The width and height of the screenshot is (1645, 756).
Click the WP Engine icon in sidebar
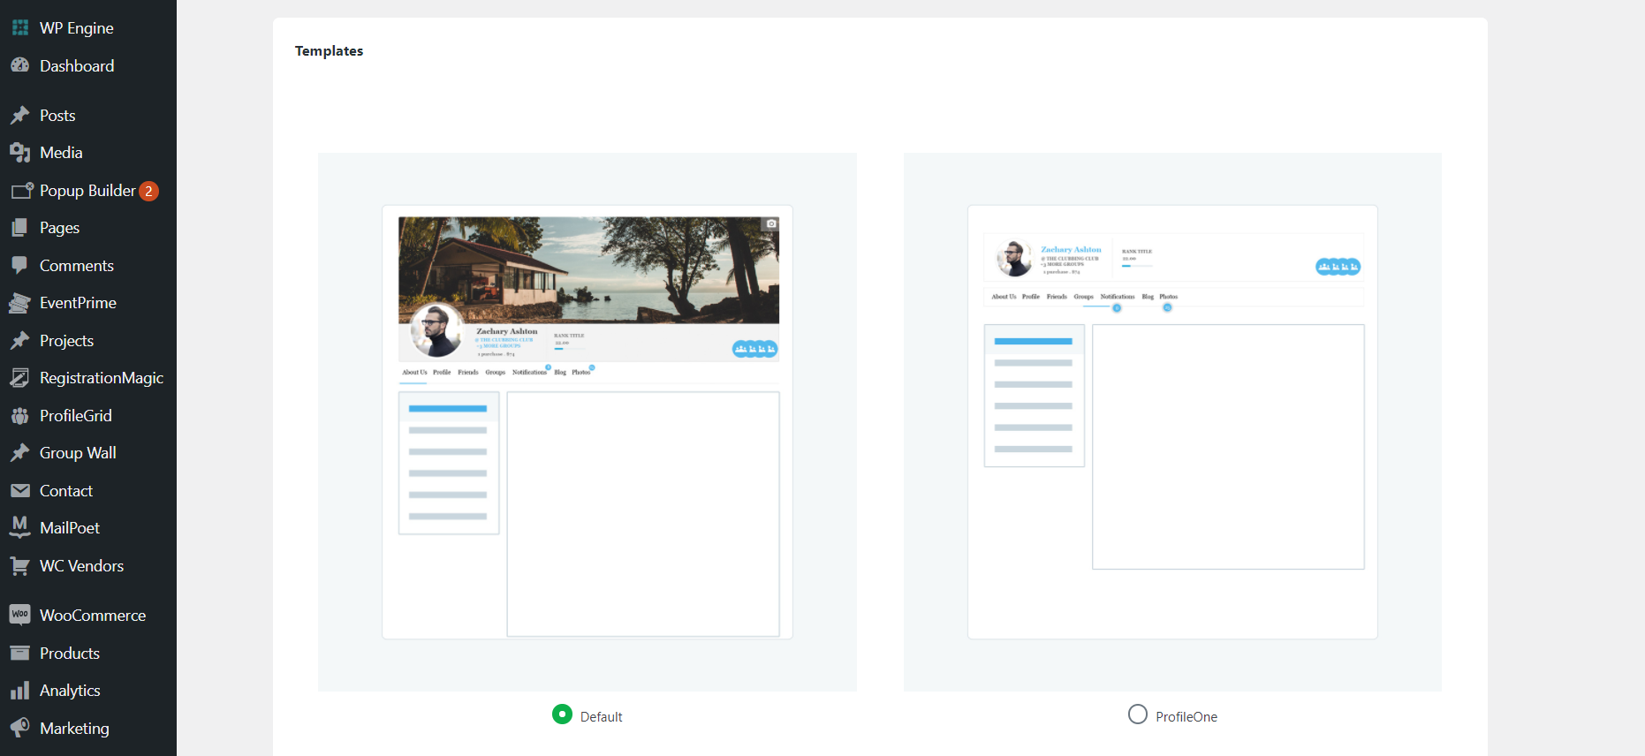pos(19,28)
